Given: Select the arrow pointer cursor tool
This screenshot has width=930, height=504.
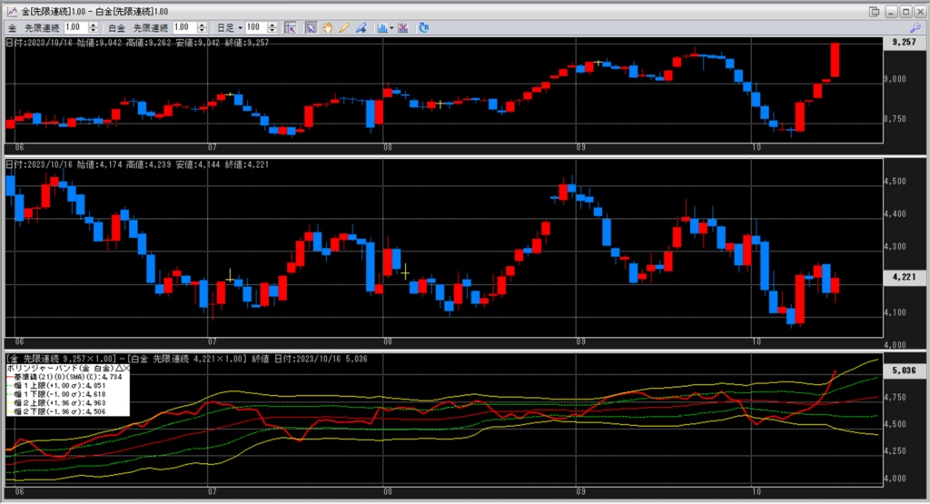Looking at the screenshot, I should tap(311, 27).
